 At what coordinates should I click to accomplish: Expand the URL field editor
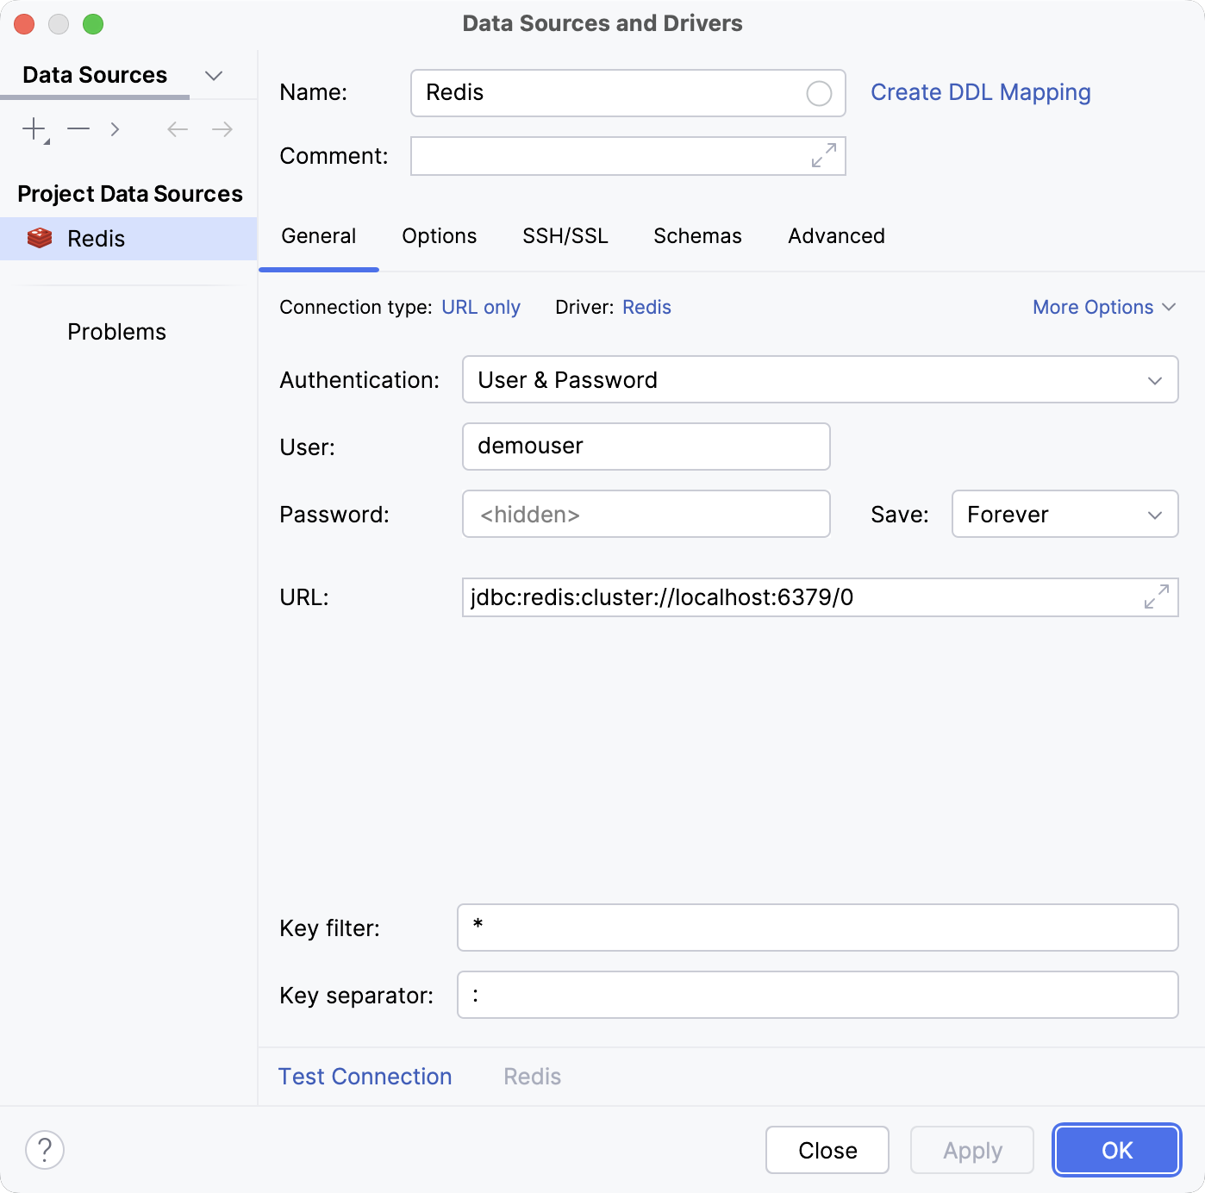tap(1155, 597)
